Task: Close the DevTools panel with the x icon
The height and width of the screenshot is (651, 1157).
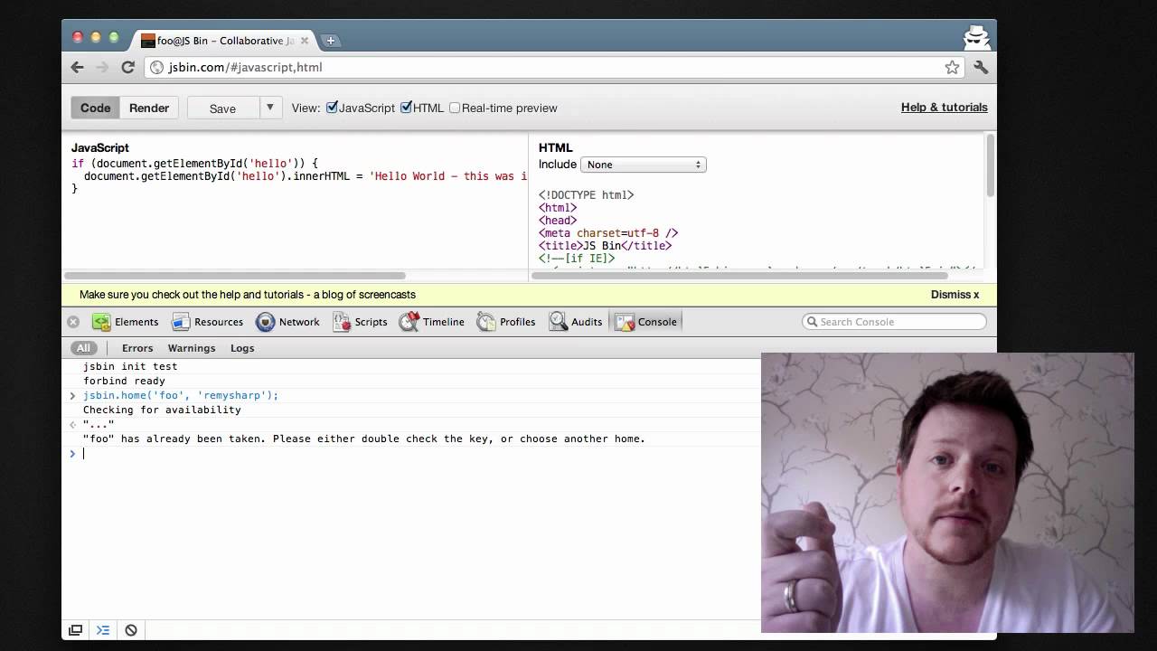Action: click(73, 322)
